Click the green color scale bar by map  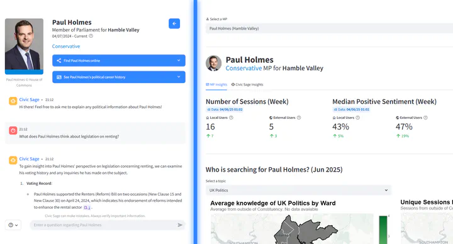pyautogui.click(x=383, y=230)
